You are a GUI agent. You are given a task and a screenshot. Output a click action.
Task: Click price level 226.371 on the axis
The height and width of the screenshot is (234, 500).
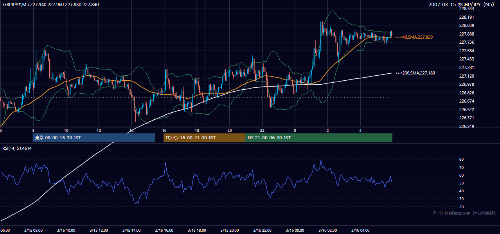[x=466, y=118]
